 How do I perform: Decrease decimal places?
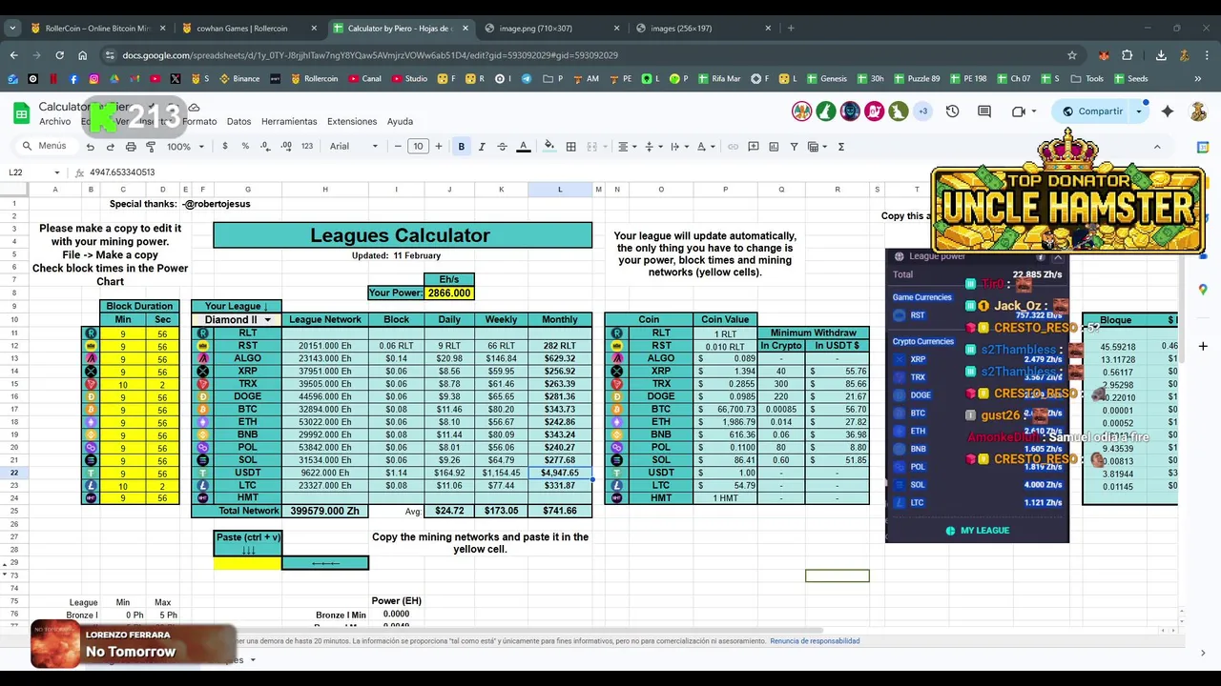[265, 147]
